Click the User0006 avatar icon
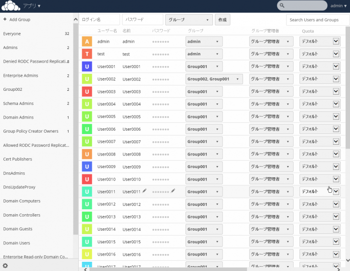 coord(87,129)
